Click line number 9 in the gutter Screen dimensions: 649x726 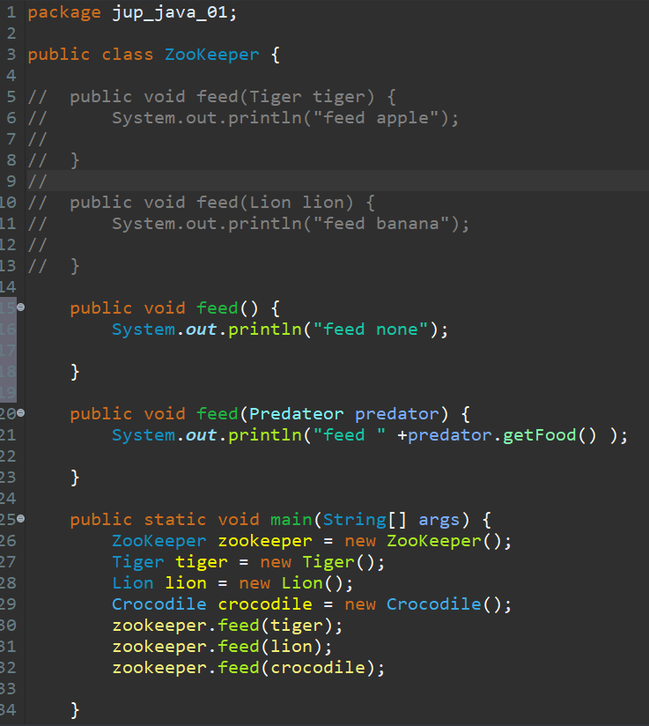point(11,181)
